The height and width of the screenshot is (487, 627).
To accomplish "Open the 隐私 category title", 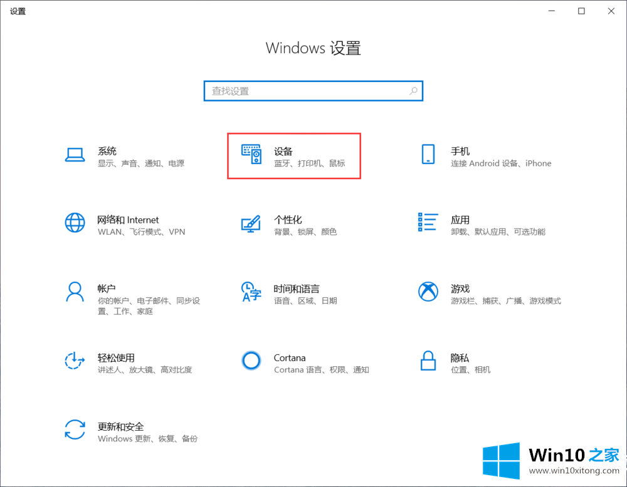I will tap(460, 357).
